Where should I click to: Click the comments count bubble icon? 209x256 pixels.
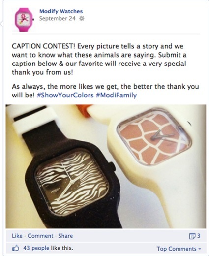192,236
